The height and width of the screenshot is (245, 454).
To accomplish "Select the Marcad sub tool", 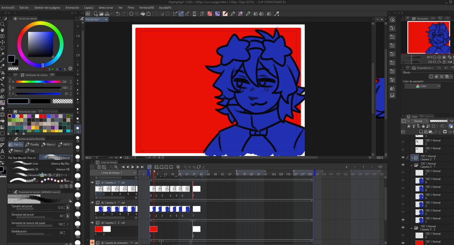I will pyautogui.click(x=48, y=144).
